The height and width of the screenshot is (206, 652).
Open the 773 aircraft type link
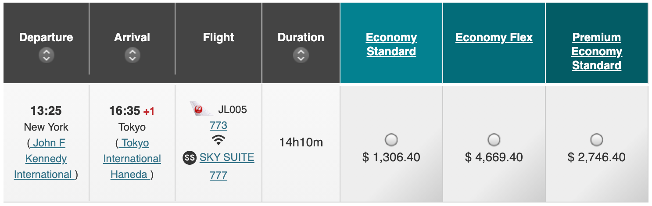[219, 125]
